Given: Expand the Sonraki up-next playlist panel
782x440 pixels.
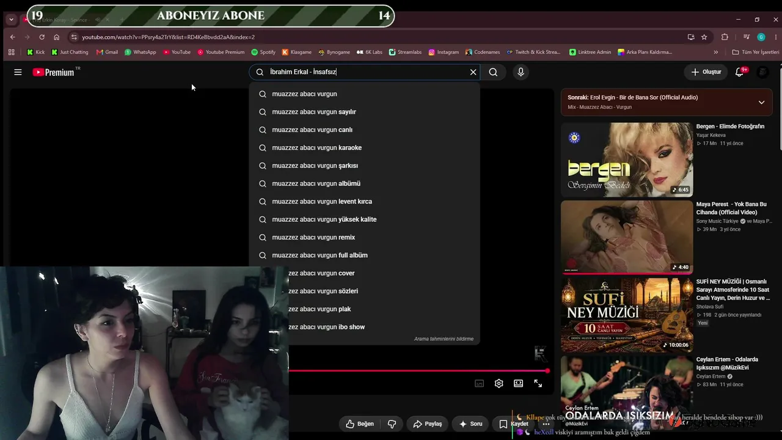Looking at the screenshot, I should (x=761, y=102).
